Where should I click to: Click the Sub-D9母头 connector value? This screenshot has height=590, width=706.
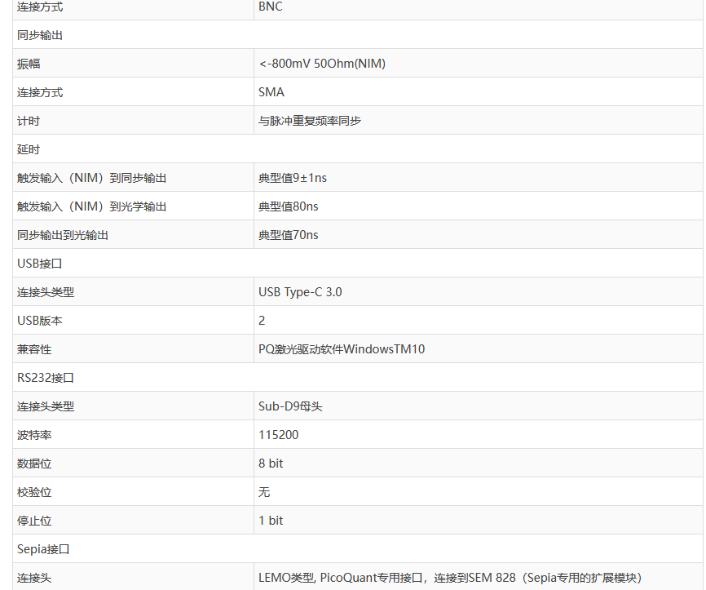pos(290,406)
